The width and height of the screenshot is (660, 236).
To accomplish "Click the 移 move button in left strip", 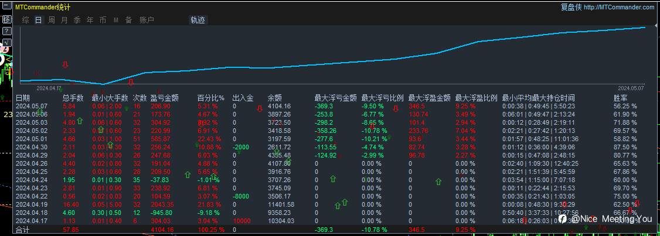I will coord(6,19).
